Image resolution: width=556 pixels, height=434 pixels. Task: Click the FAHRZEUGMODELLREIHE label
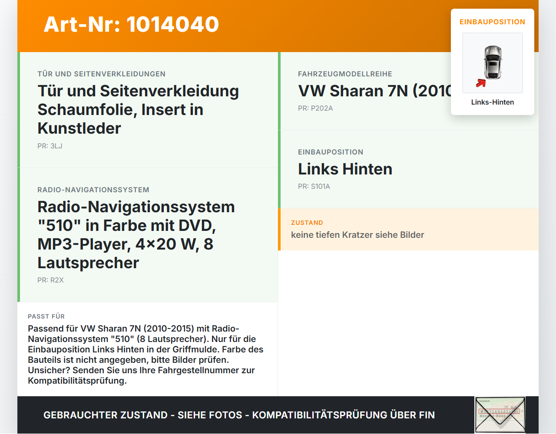(345, 74)
